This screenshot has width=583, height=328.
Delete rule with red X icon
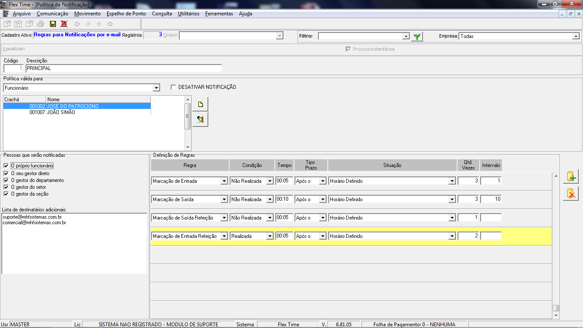point(571,194)
